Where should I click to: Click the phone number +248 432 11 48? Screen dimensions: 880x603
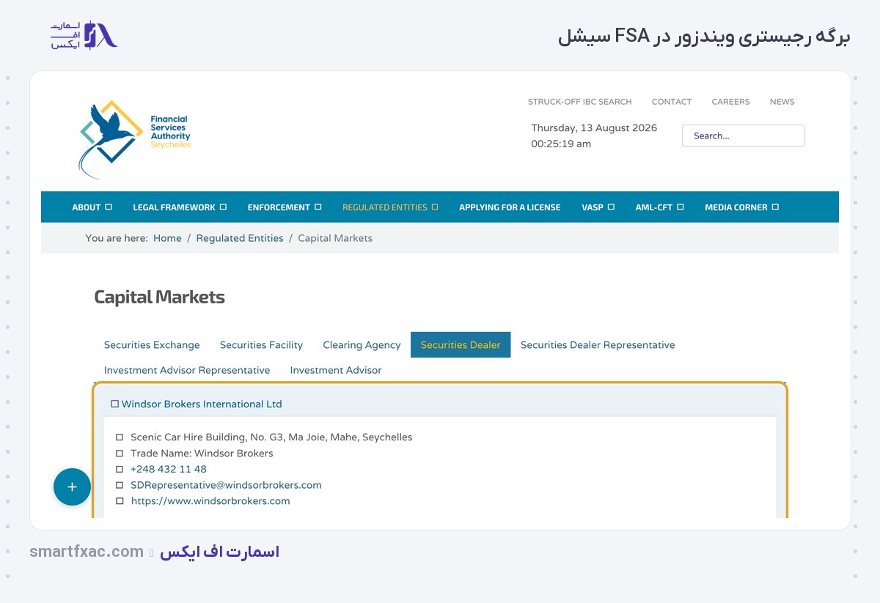point(169,469)
